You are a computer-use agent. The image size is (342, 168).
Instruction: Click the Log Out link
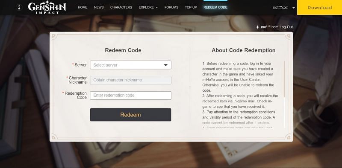[286, 27]
